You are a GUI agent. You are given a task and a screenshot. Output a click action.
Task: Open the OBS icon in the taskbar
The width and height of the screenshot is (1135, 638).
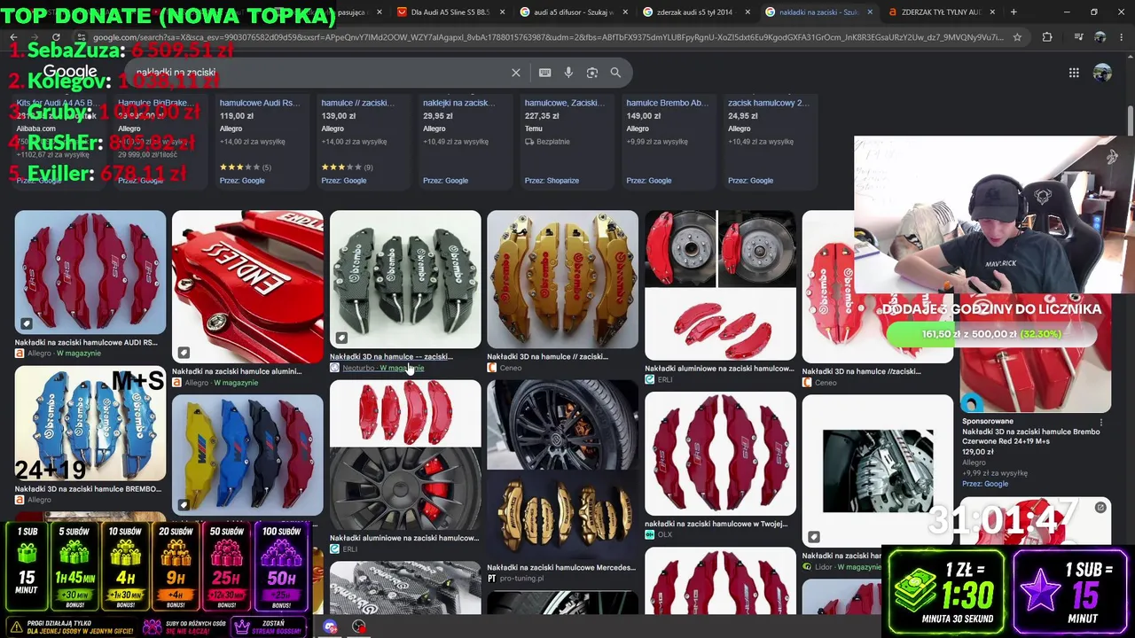tap(359, 627)
